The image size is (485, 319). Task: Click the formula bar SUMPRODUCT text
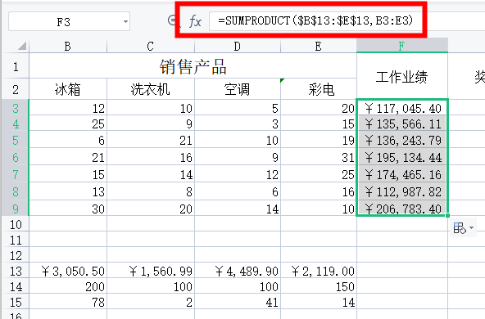tap(315, 20)
